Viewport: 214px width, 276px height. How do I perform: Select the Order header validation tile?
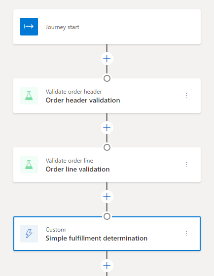pos(107,96)
